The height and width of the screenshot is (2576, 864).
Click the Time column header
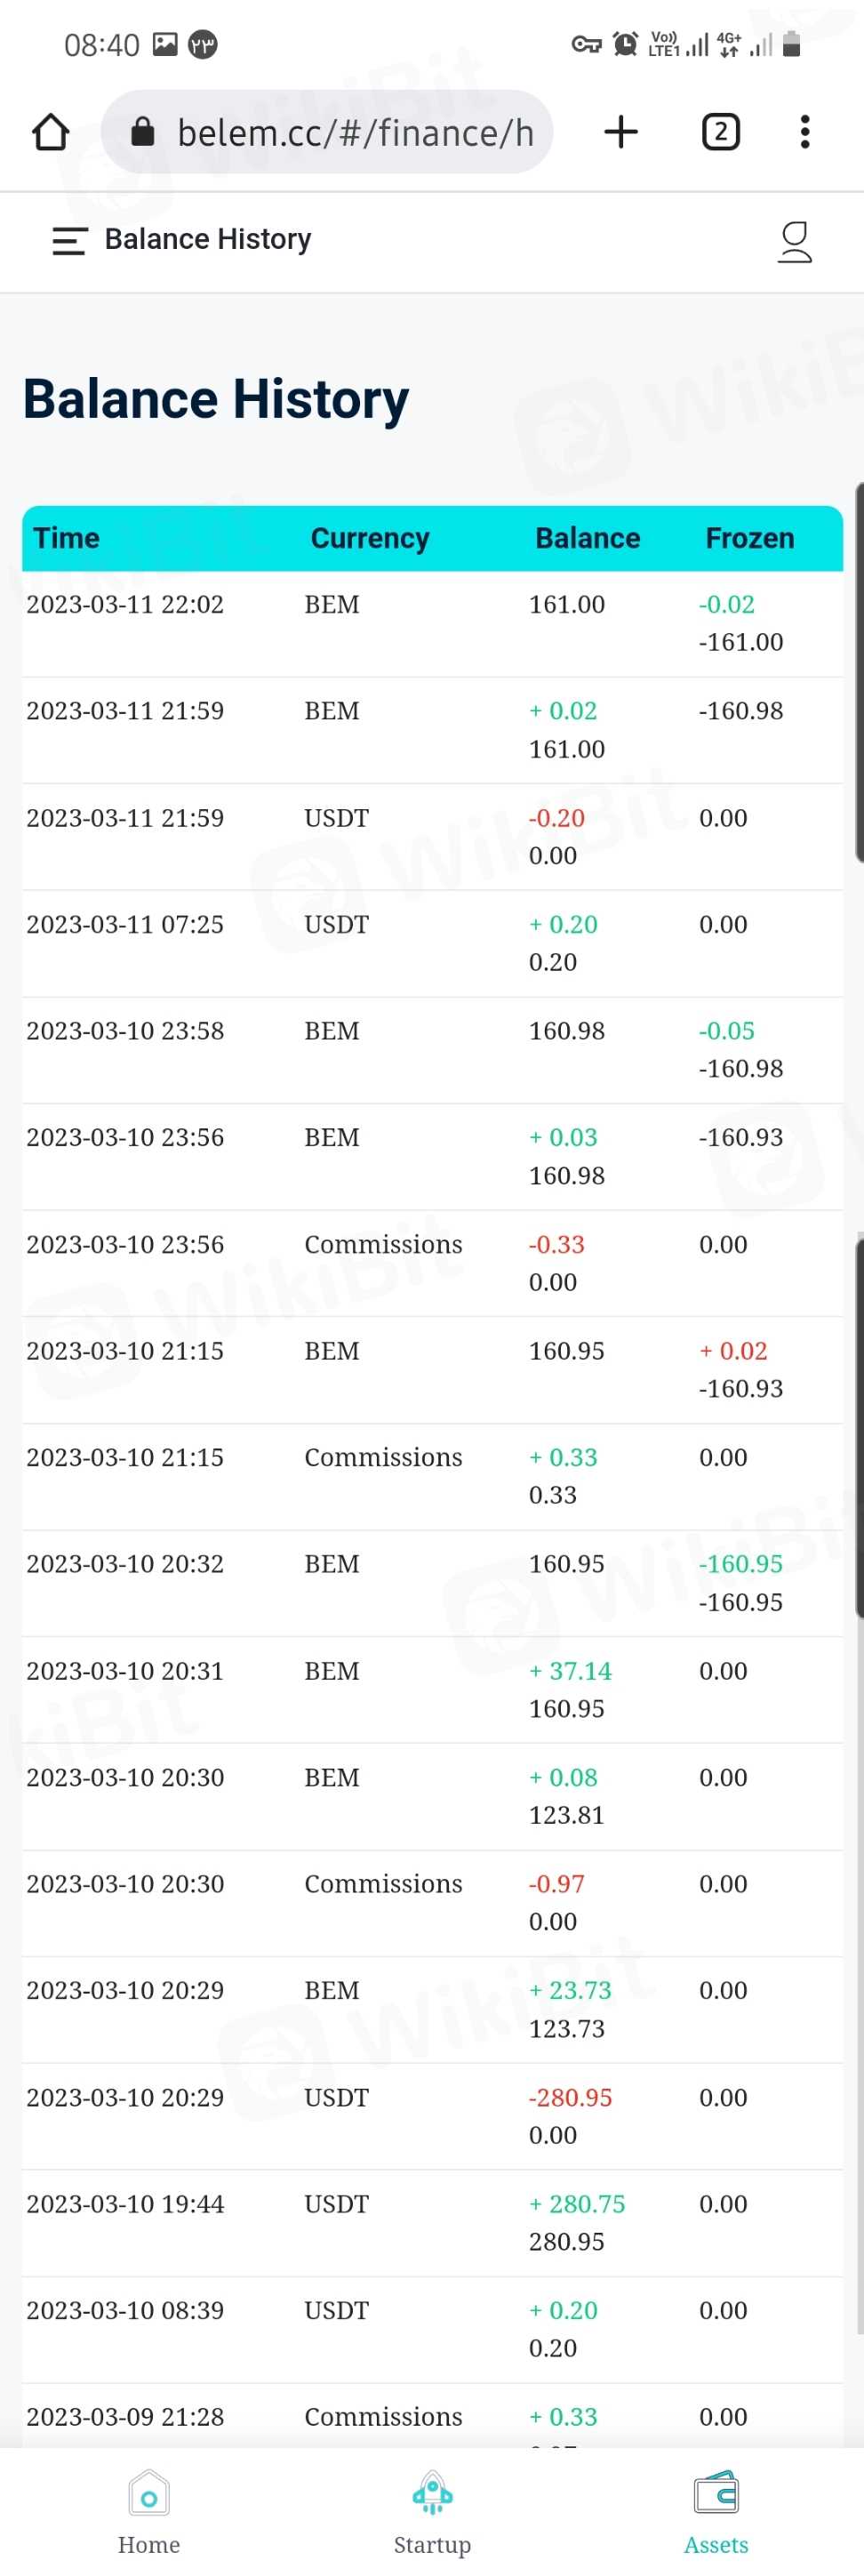point(67,538)
